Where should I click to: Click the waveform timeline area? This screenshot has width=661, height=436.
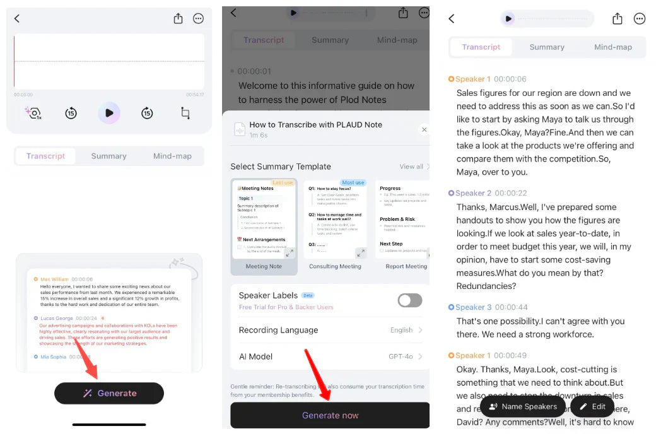109,62
